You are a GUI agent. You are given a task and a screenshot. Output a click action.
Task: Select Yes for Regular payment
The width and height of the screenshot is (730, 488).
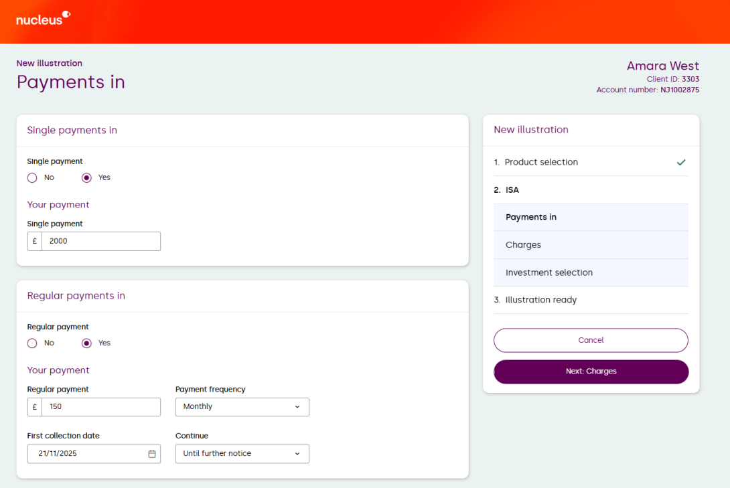(x=86, y=343)
